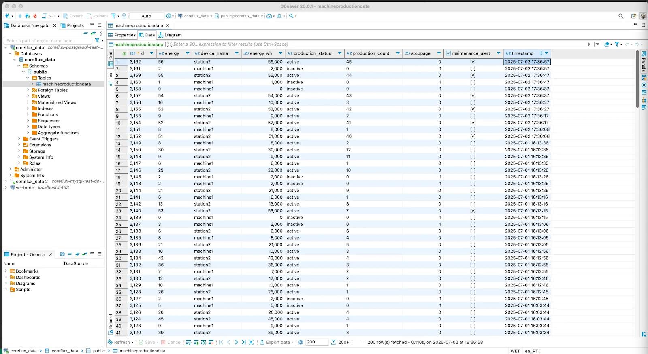The height and width of the screenshot is (354, 648).
Task: Click Rollback in the toolbar
Action: click(98, 16)
